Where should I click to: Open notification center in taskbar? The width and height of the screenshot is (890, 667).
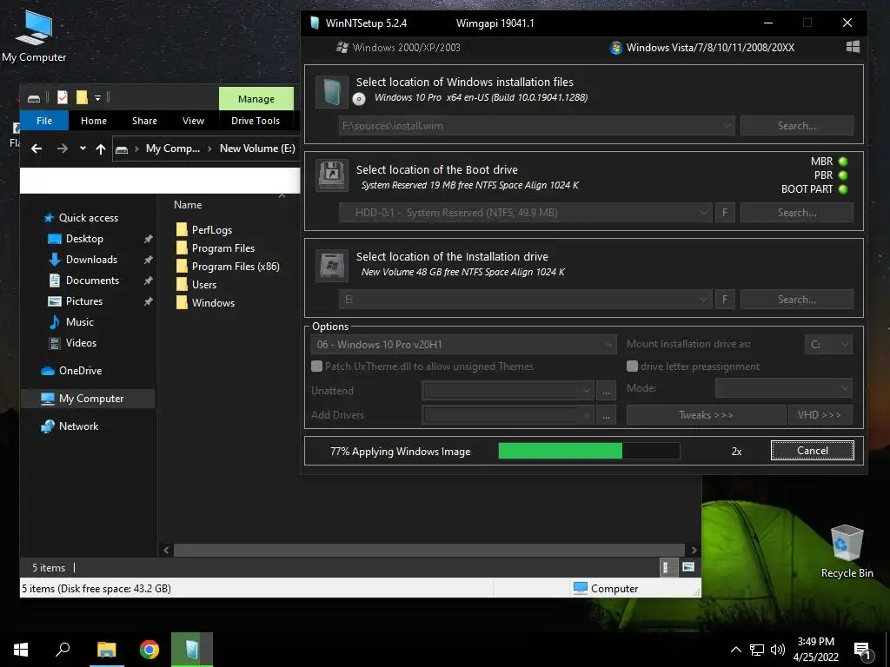pyautogui.click(x=862, y=650)
